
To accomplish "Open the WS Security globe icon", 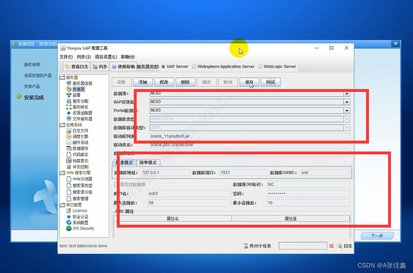I will click(x=69, y=228).
